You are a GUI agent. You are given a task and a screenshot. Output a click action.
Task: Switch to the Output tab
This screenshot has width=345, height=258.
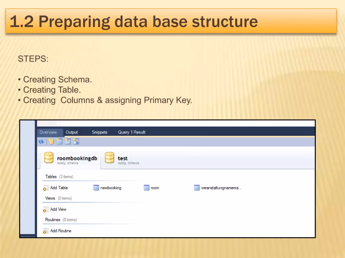point(72,132)
